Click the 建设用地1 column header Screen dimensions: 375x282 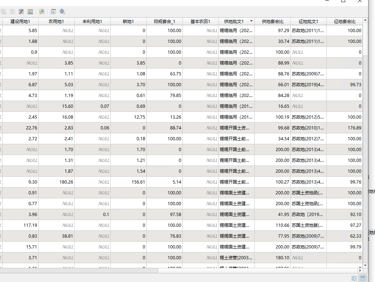point(20,22)
